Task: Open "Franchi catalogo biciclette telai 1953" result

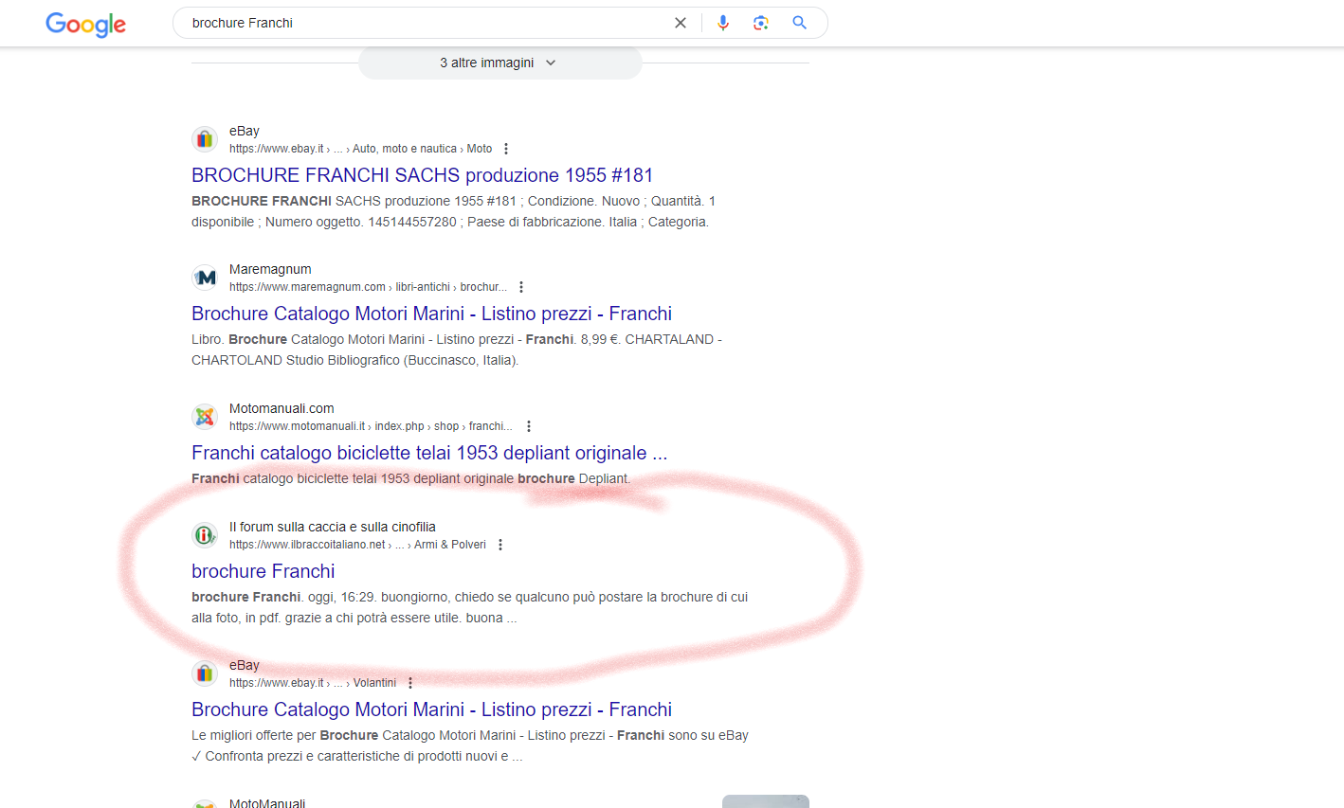Action: 428,453
